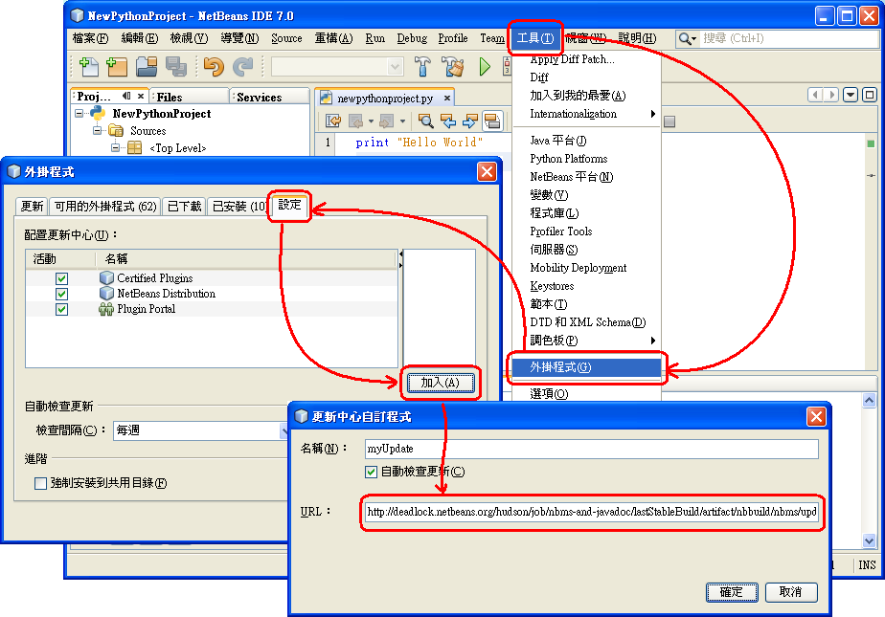Click the Last Edit Position icon
Screen dimensions: 885x617
coord(333,121)
